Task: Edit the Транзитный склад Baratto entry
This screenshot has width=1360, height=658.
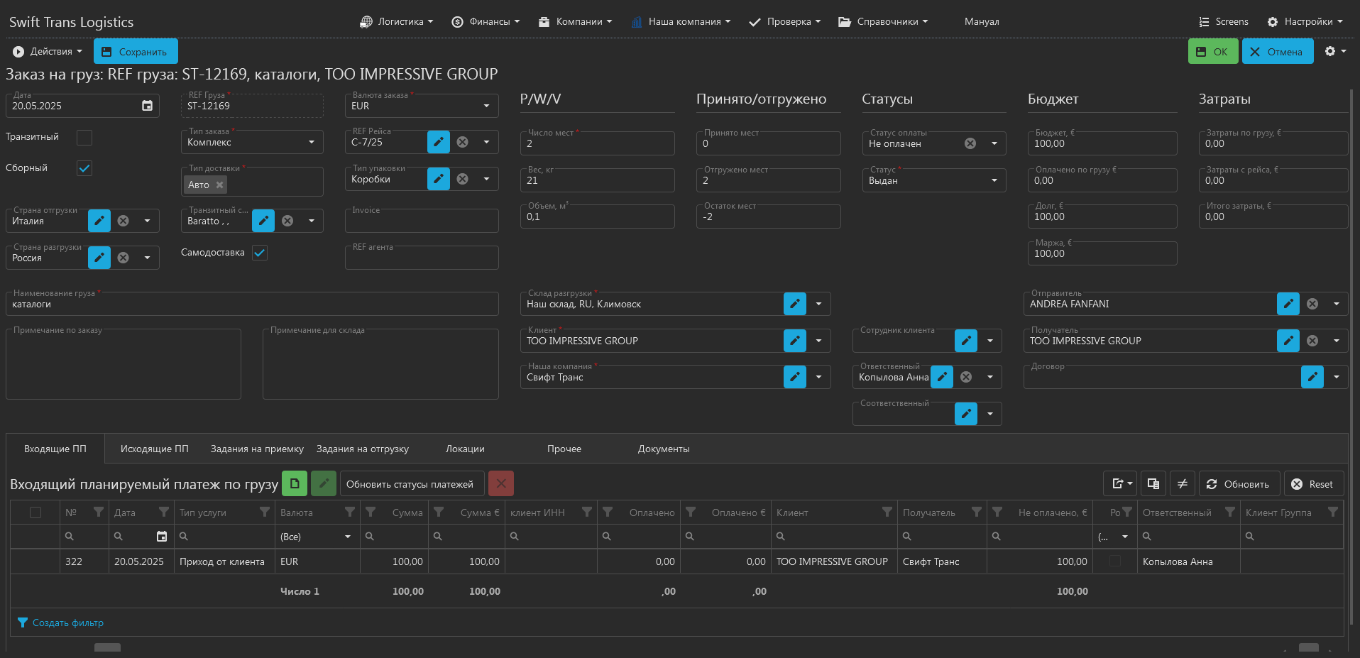Action: click(263, 221)
